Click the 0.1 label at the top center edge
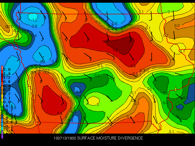This screenshot has width=195, height=146. click(141, 12)
